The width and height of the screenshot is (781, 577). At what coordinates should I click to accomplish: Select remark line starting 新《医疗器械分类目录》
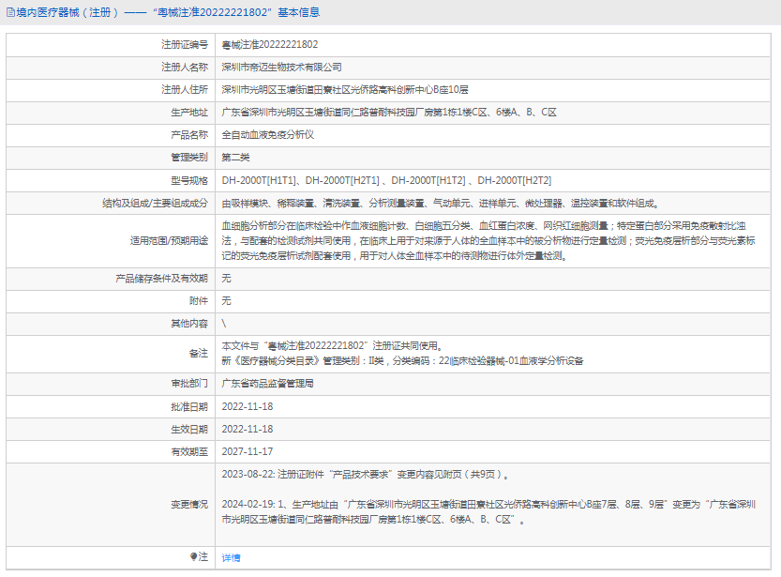402,361
